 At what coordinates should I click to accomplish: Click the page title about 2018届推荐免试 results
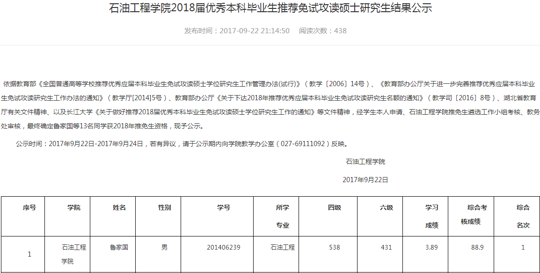pos(270,8)
